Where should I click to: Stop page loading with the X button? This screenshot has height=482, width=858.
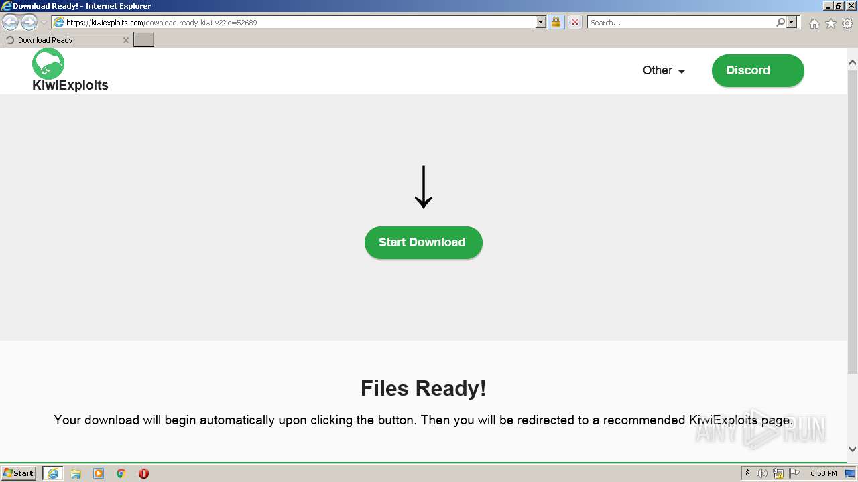click(x=575, y=22)
